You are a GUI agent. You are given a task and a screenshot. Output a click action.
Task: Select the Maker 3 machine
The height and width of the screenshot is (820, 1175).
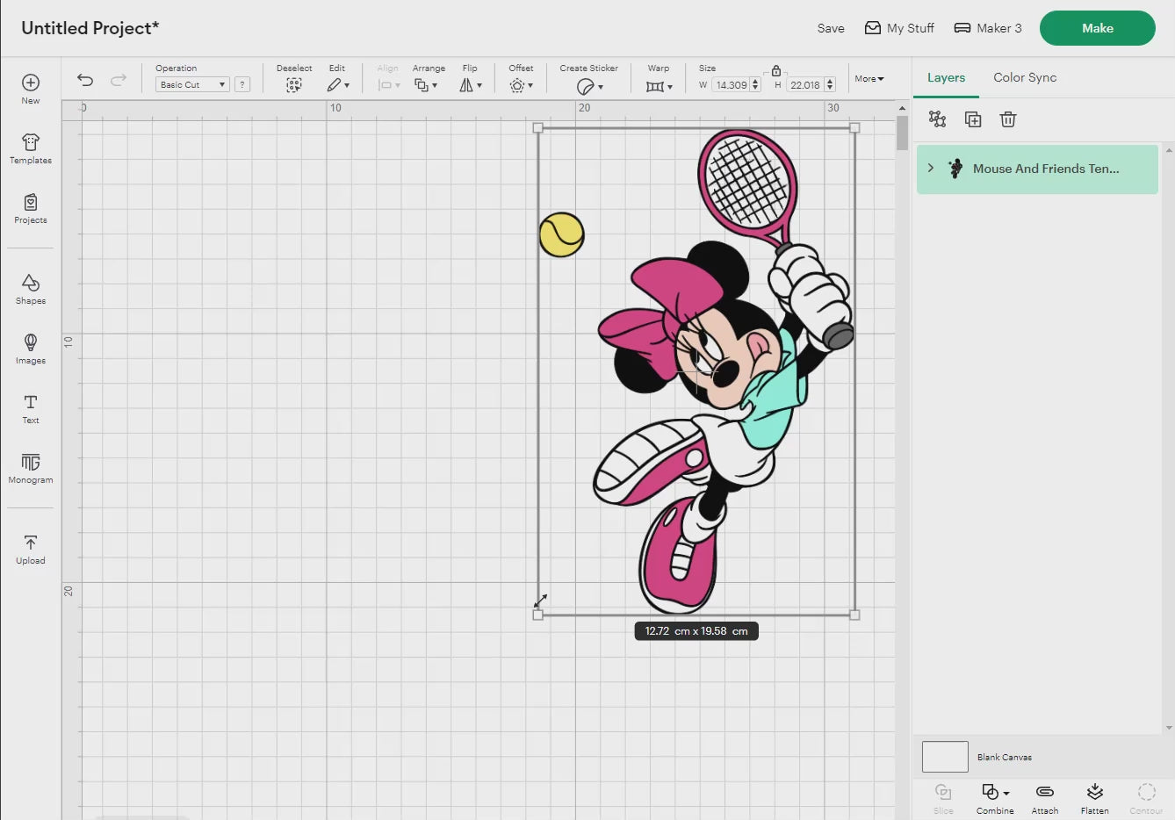coord(988,28)
